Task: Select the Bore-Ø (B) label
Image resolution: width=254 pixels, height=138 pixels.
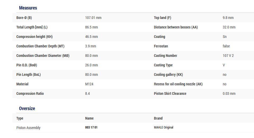Action: tap(24, 18)
